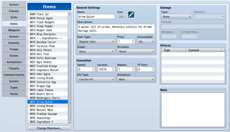Switch to the Troops tab
The width and height of the screenshot is (230, 132).
point(14,49)
